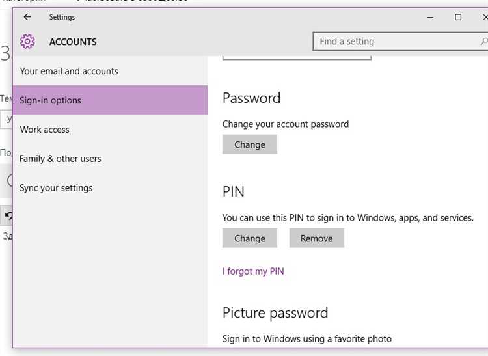The height and width of the screenshot is (356, 488).
Task: Remove the sign-in PIN
Action: pyautogui.click(x=316, y=238)
